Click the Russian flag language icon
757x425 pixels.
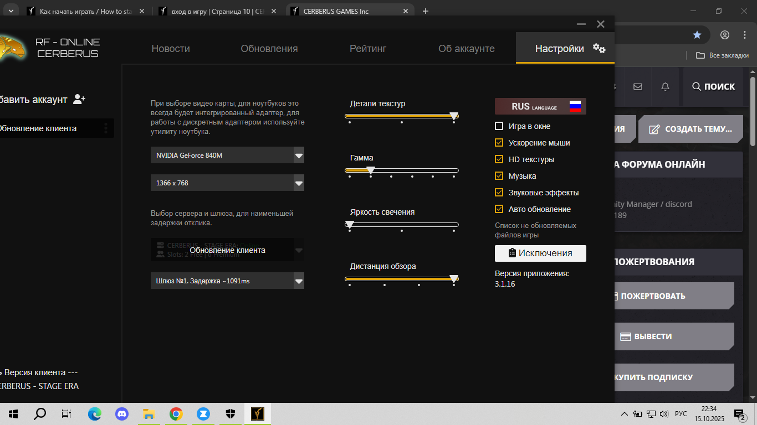(x=575, y=106)
